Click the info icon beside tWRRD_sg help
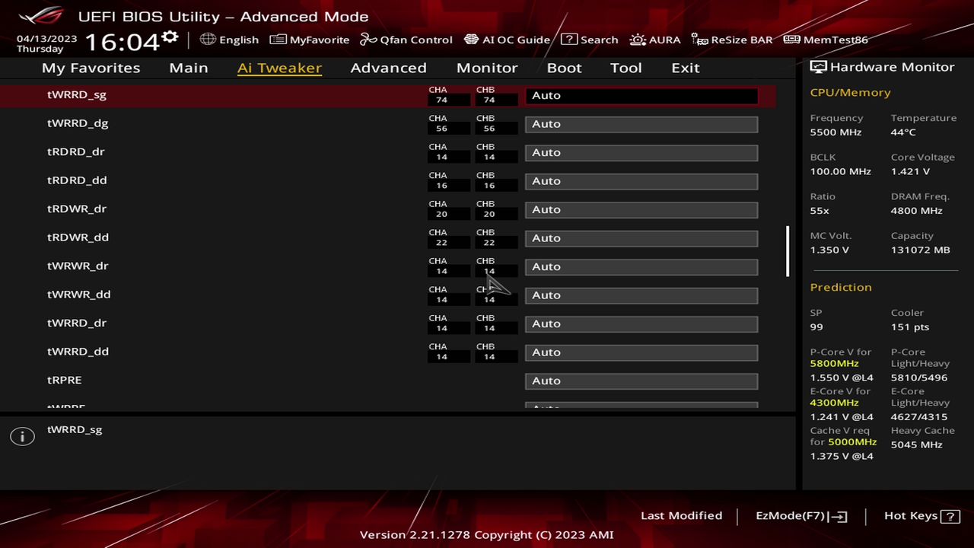The width and height of the screenshot is (974, 548). (x=22, y=436)
